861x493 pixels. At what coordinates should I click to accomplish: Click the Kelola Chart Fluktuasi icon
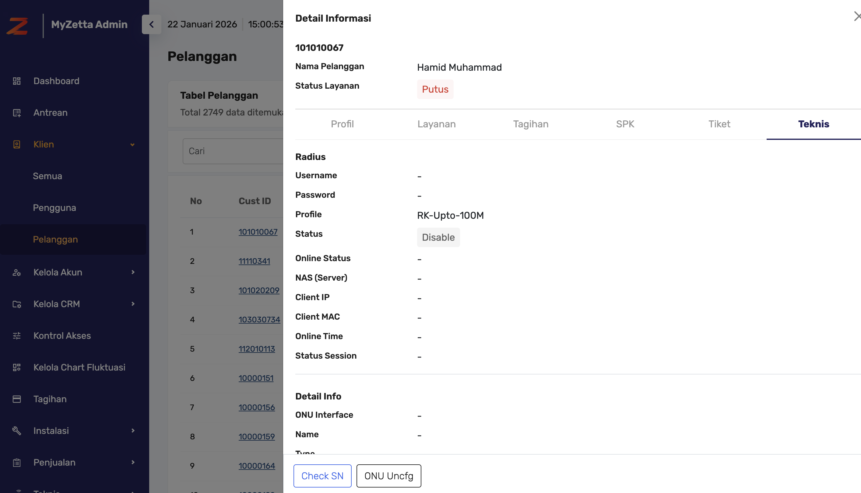coord(16,367)
